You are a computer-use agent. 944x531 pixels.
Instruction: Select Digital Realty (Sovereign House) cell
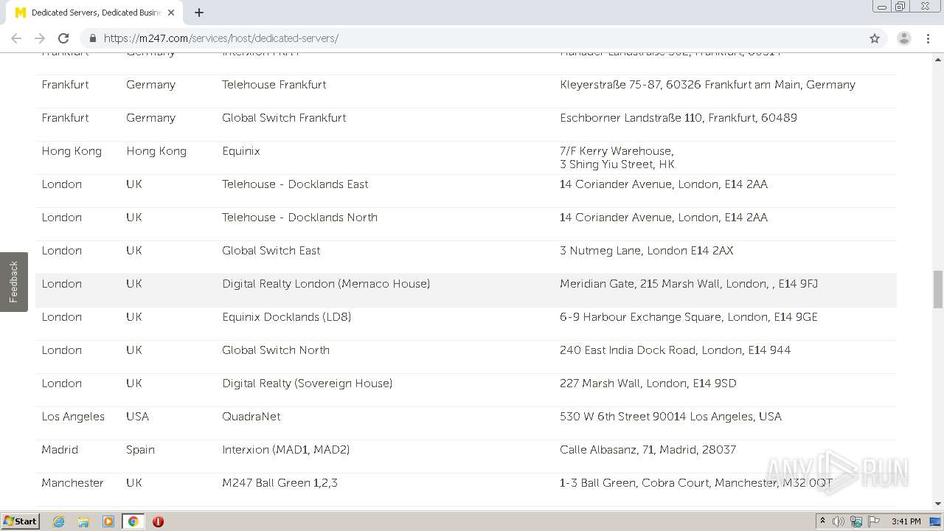coord(308,383)
